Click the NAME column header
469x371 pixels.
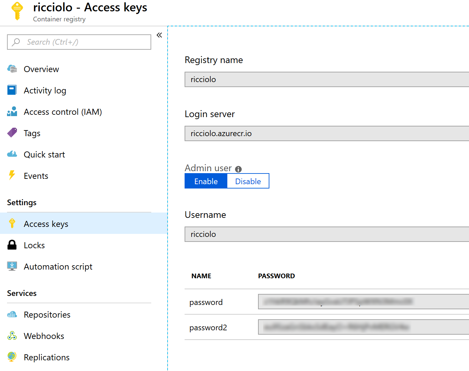point(201,276)
